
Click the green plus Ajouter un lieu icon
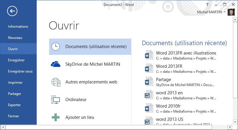(x=55, y=117)
